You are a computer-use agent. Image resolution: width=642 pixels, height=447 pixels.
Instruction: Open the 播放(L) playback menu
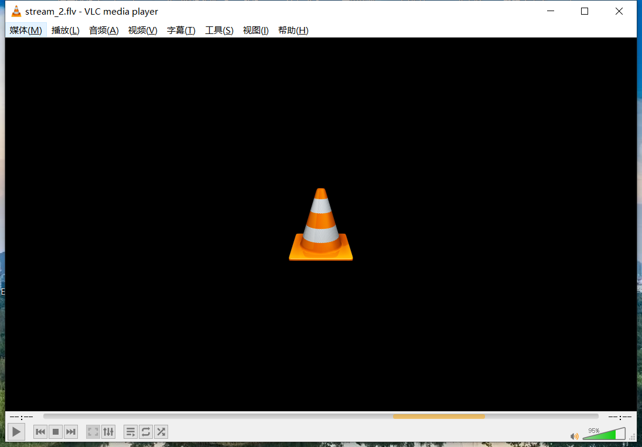pyautogui.click(x=66, y=30)
